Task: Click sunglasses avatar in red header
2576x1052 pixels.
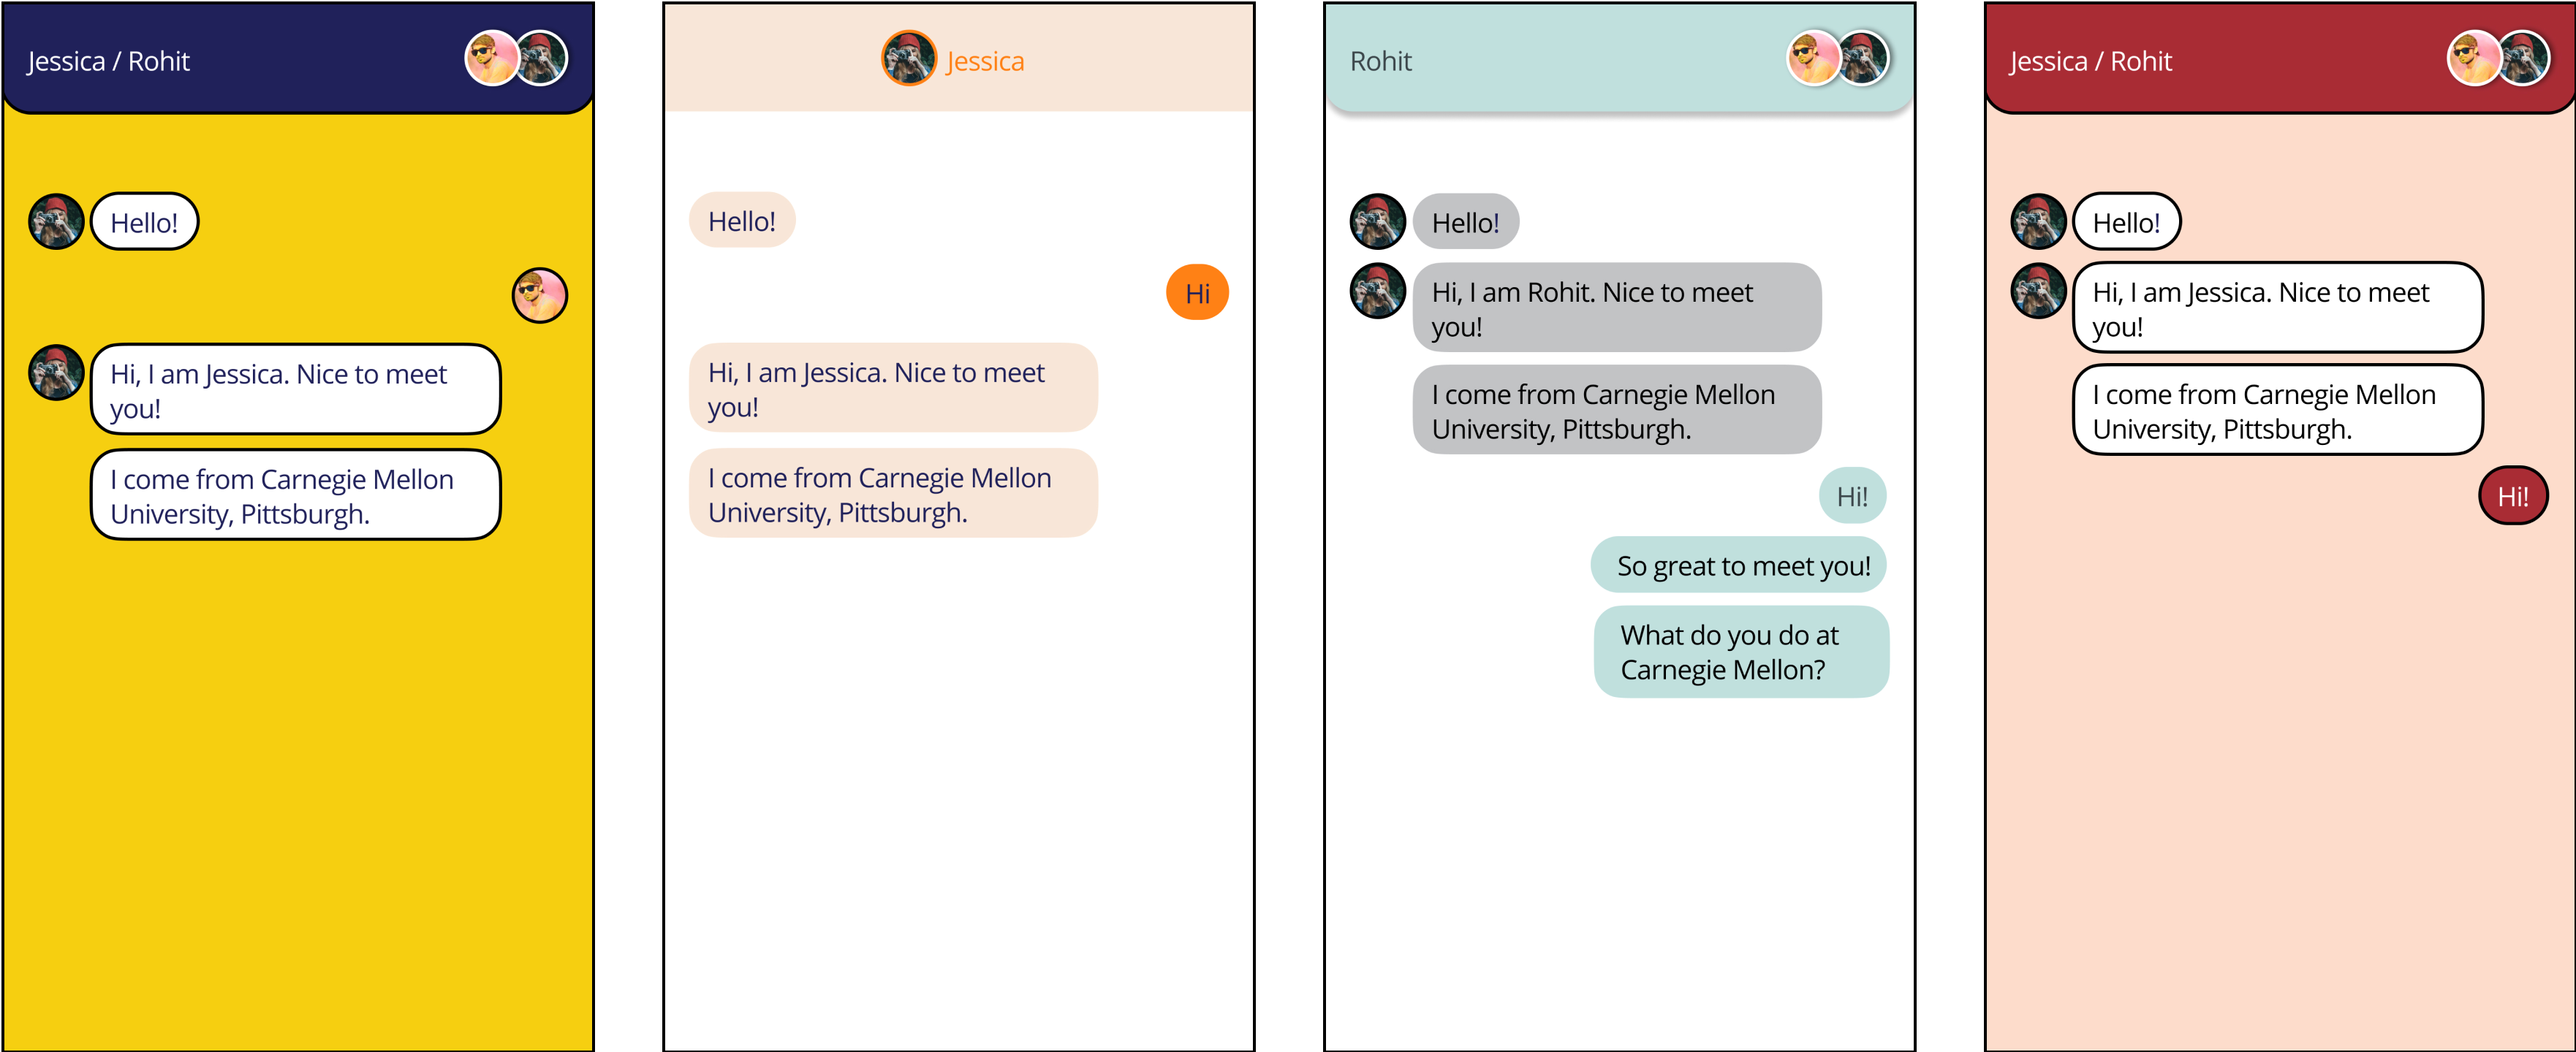Action: click(2474, 59)
